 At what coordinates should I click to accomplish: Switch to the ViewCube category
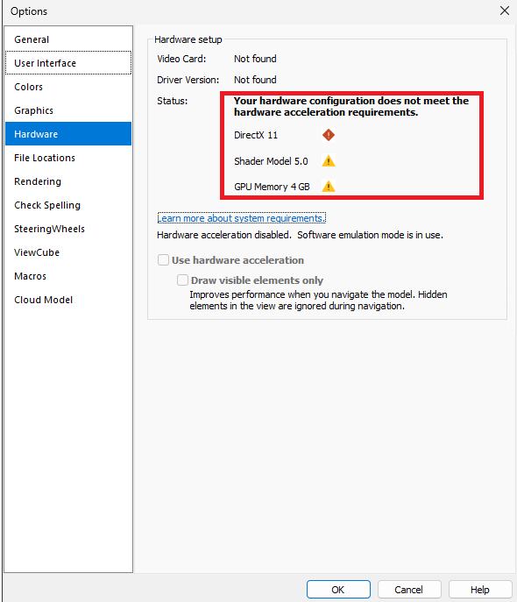click(68, 252)
